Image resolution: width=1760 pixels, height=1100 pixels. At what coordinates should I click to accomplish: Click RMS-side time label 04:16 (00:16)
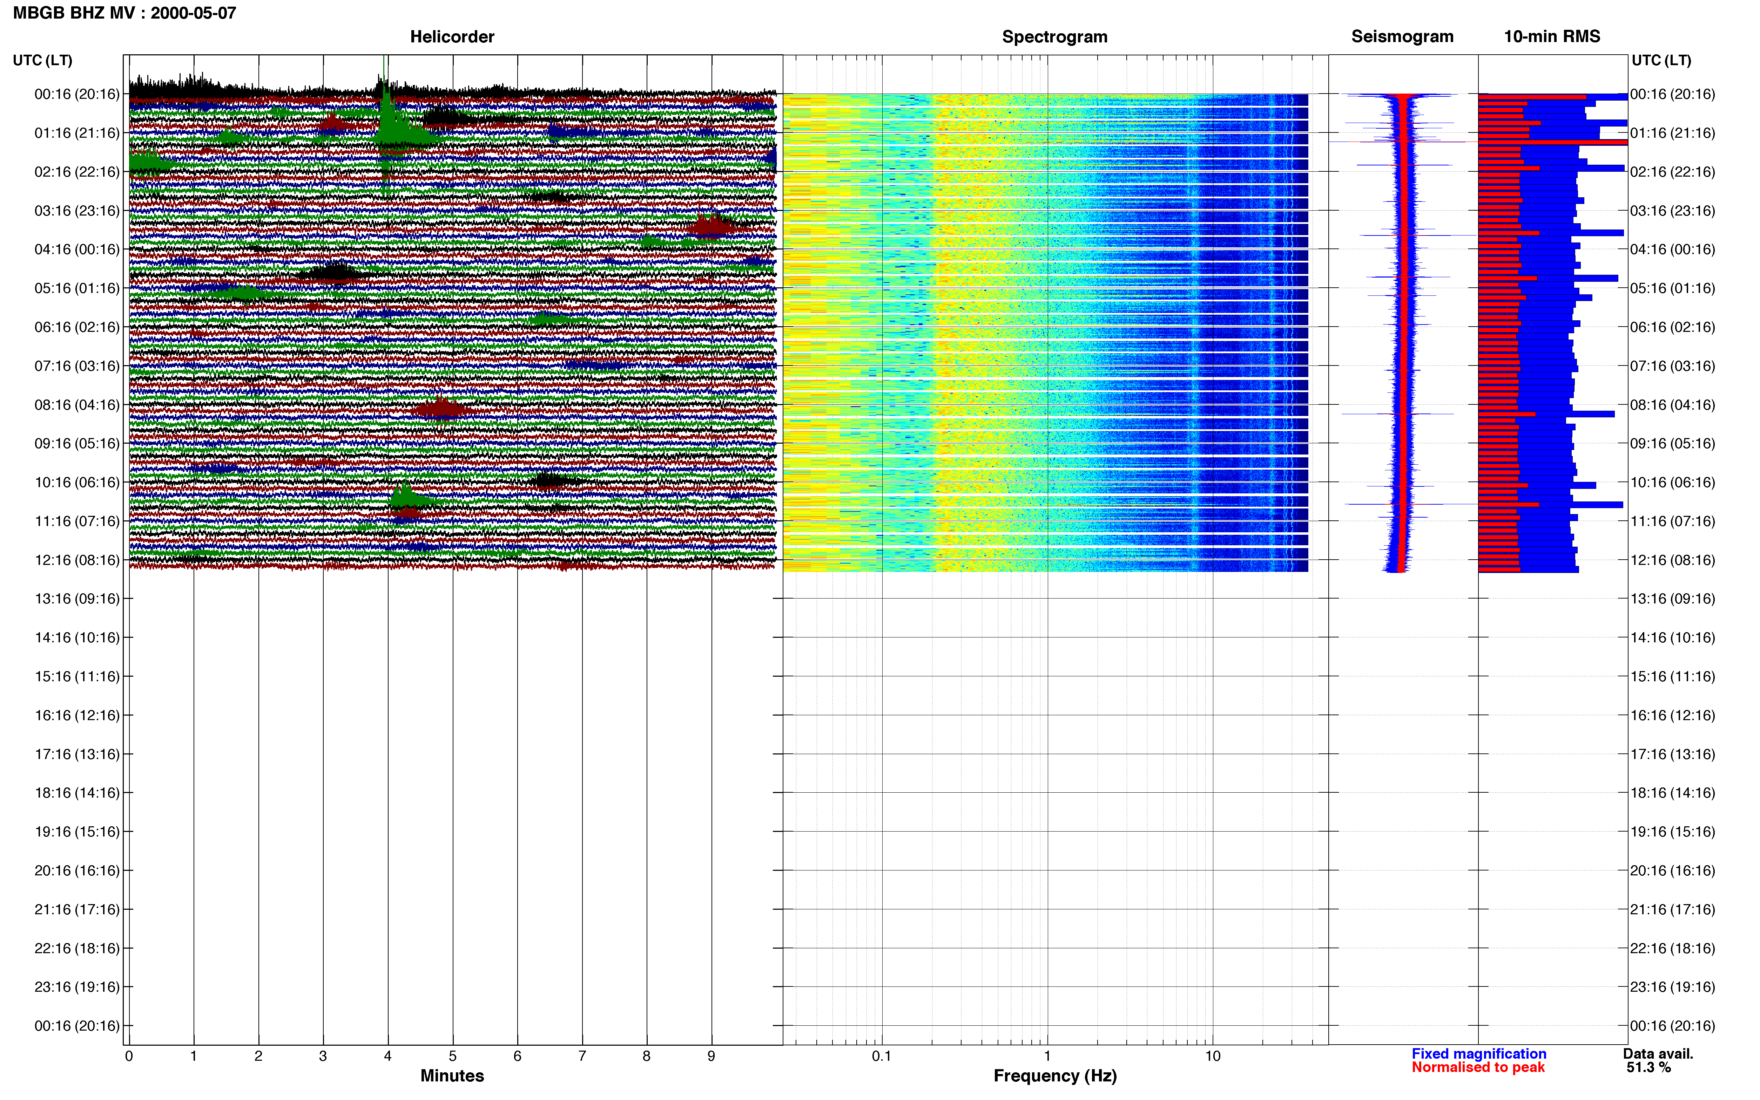[1673, 250]
